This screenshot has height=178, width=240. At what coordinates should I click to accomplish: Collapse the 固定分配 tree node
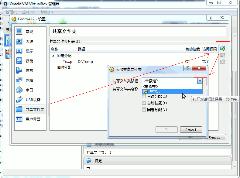53,56
